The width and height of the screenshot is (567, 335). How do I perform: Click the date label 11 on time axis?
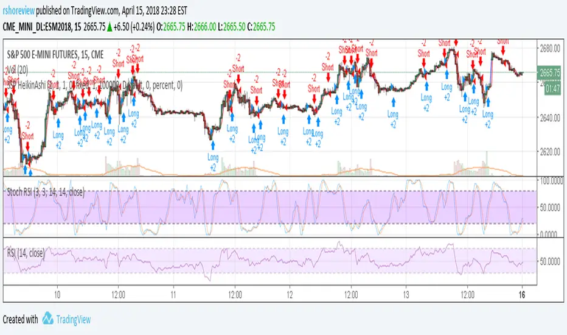pos(173,295)
